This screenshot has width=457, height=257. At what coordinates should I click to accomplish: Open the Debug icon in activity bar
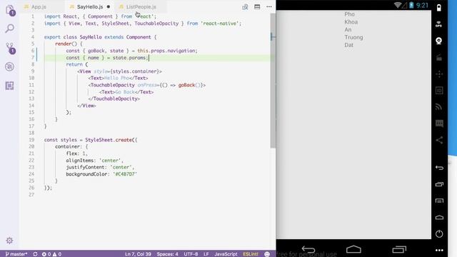(x=9, y=66)
